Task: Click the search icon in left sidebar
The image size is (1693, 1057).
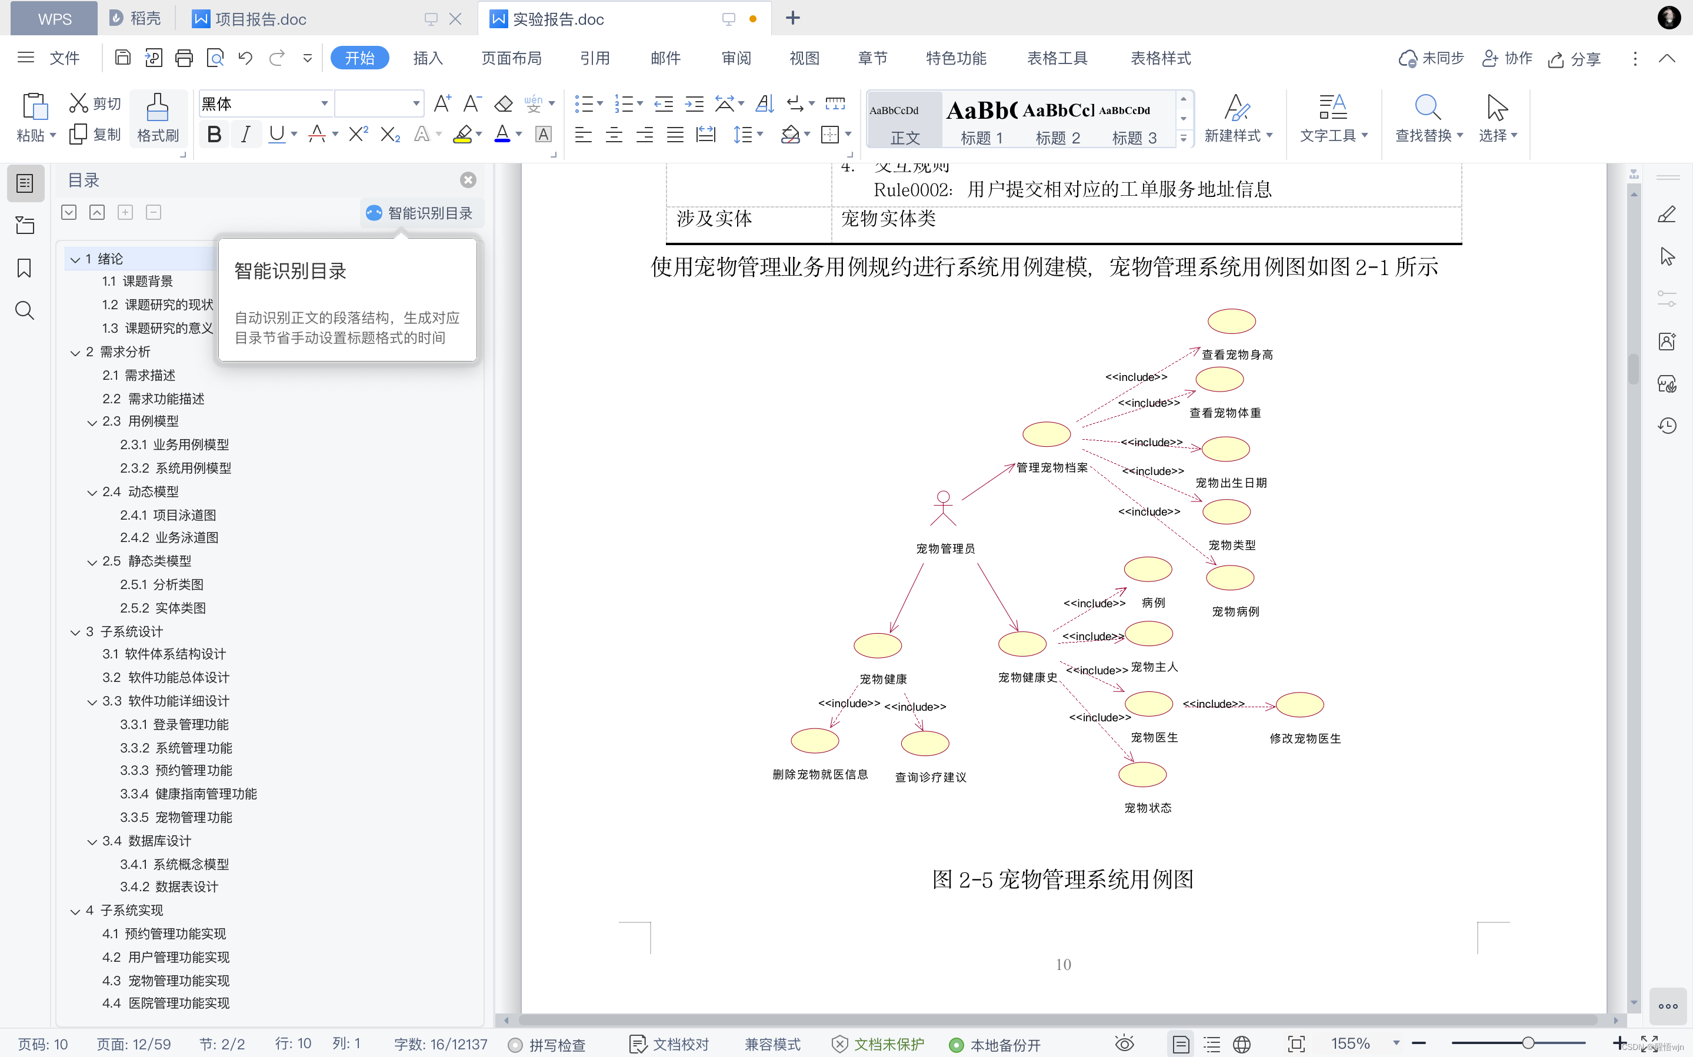Action: click(25, 310)
